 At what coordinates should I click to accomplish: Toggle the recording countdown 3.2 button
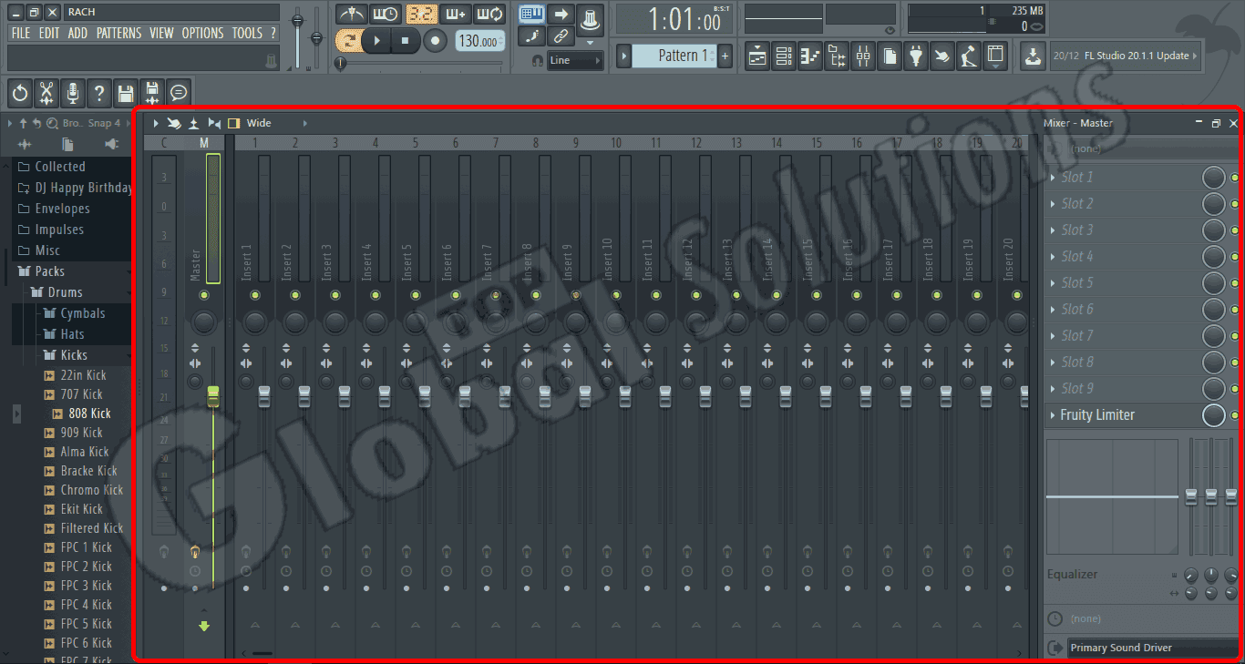tap(420, 14)
